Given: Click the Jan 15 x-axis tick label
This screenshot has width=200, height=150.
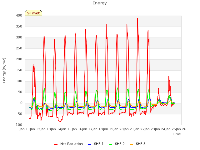Looking at the screenshot, I should pos(66,129).
